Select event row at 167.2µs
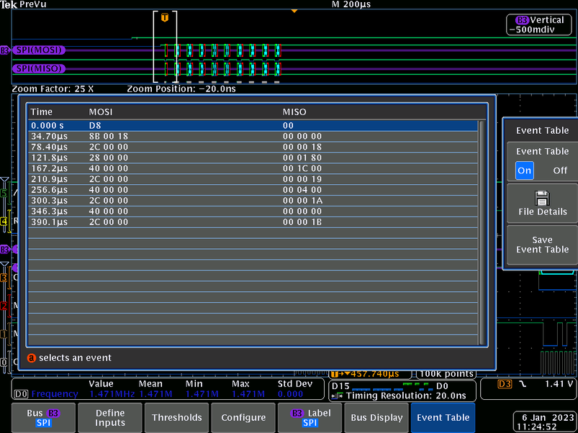578x433 pixels. pyautogui.click(x=253, y=168)
